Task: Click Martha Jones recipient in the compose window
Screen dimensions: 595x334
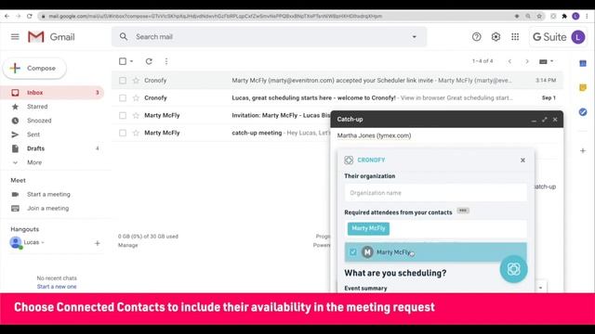Action: tap(374, 135)
